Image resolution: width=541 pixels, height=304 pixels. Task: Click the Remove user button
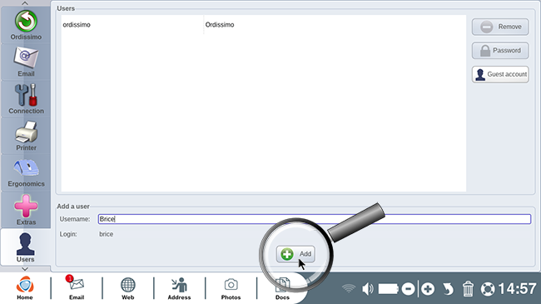tap(500, 27)
